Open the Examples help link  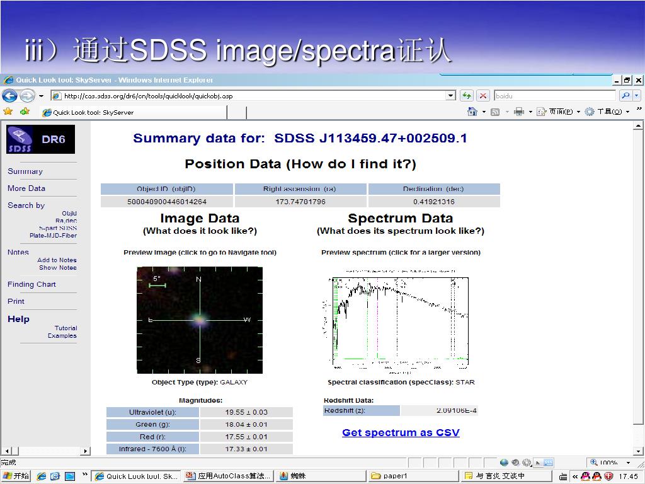pyautogui.click(x=62, y=335)
